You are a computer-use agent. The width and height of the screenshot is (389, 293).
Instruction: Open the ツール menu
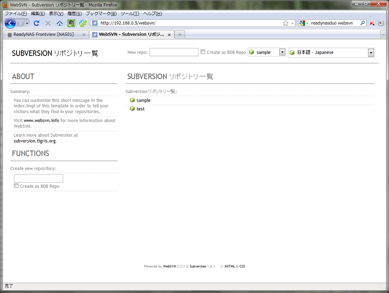click(130, 14)
